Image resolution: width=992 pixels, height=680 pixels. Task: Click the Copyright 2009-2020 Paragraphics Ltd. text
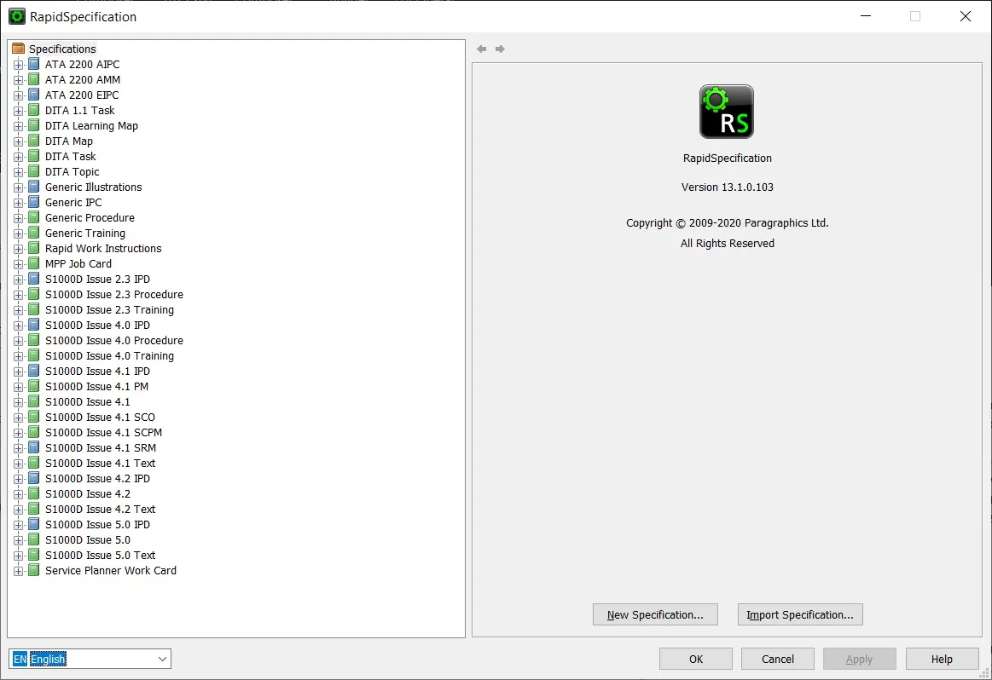pos(727,223)
